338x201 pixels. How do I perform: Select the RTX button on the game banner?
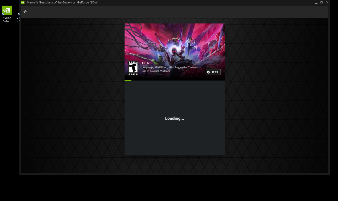coord(213,72)
